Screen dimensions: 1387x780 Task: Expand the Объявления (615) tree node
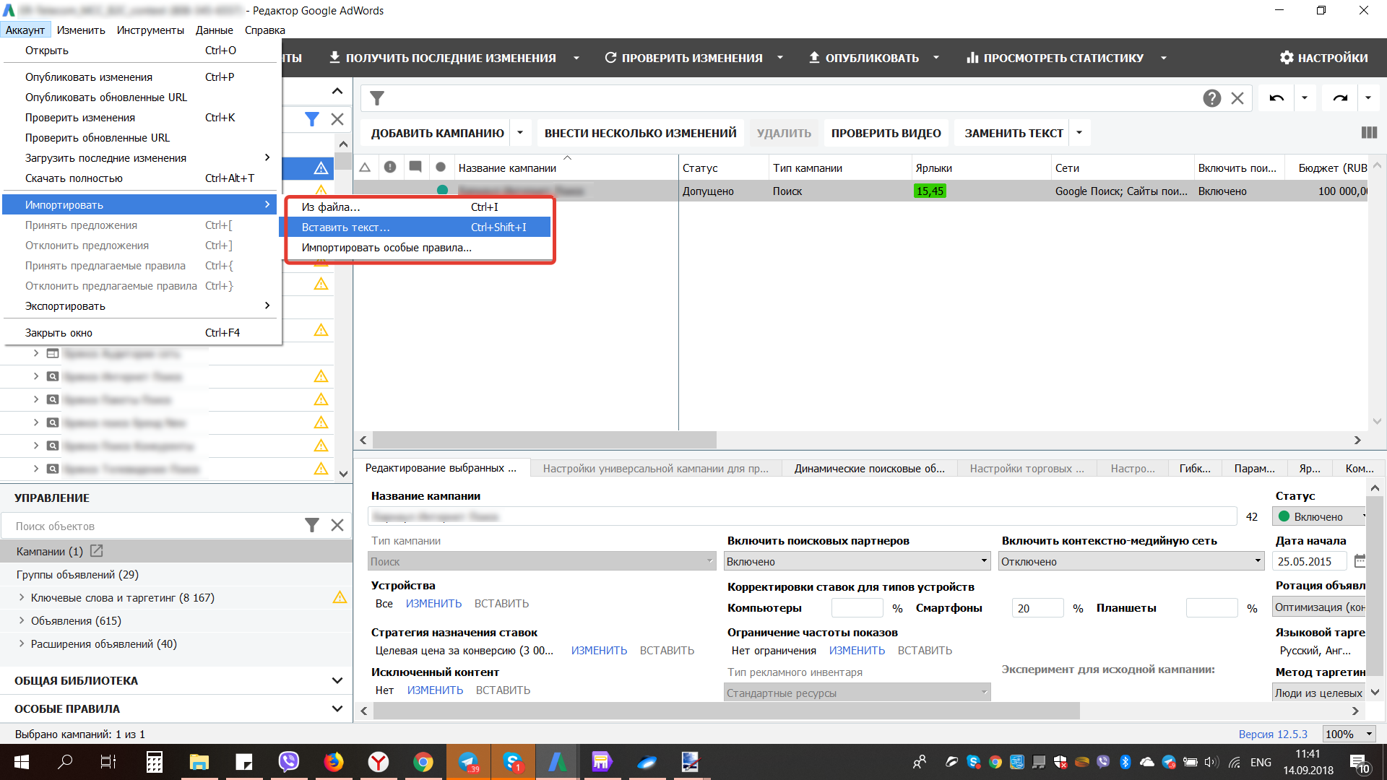point(21,620)
